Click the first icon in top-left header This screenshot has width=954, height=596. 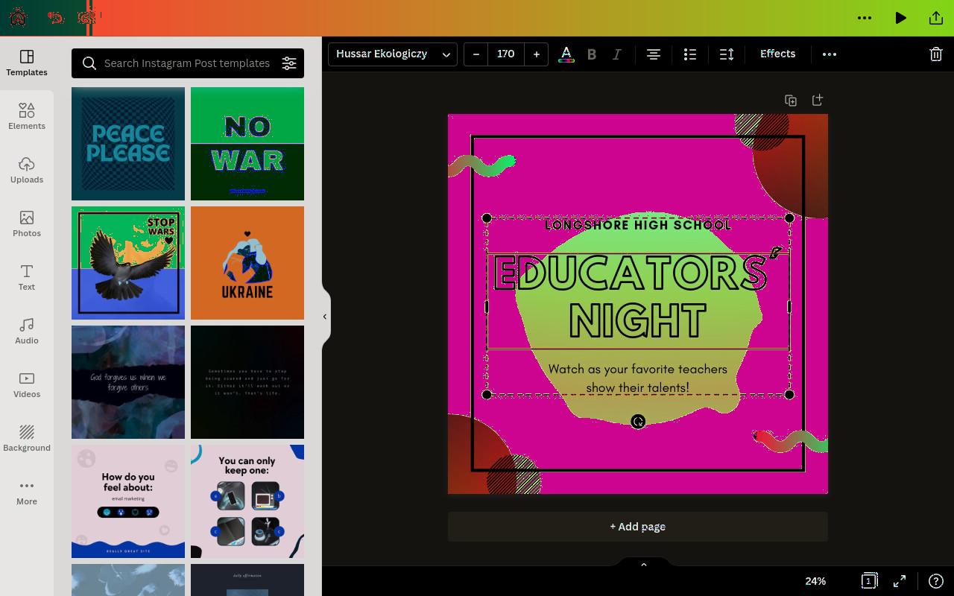[x=18, y=16]
